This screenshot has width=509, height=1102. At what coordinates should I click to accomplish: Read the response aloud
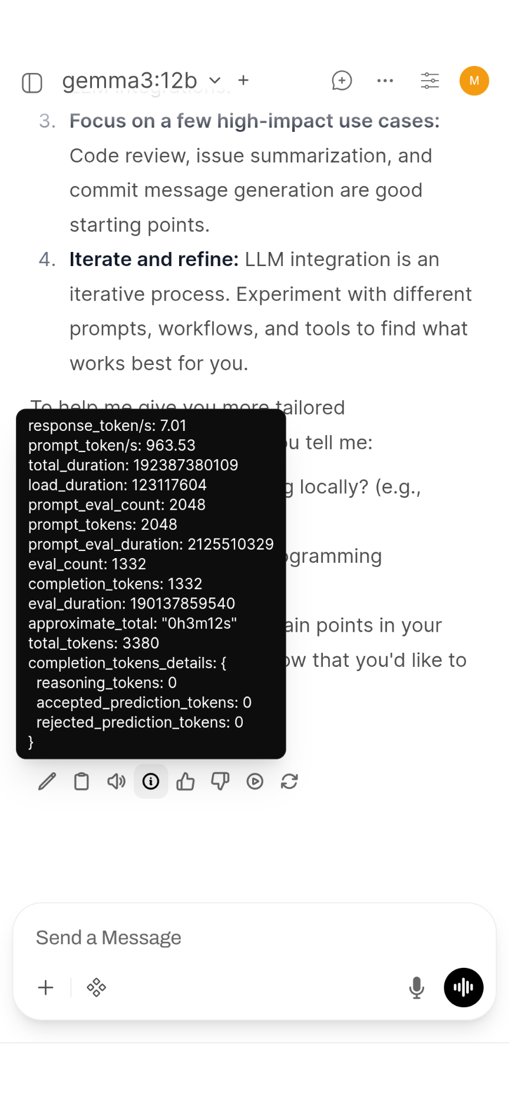click(116, 781)
